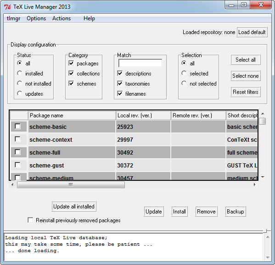Click the package list vertical scrollbar thumb
The height and width of the screenshot is (265, 275).
tap(263, 121)
